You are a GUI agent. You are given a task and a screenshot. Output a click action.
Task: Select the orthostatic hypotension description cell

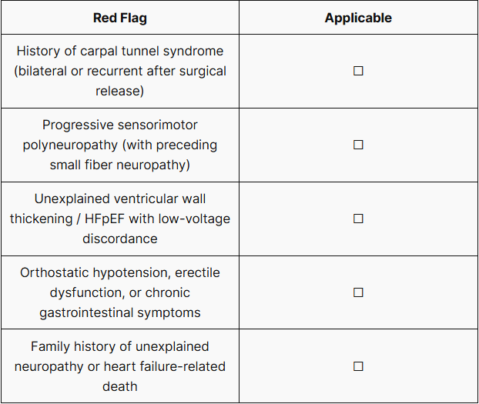click(x=119, y=292)
